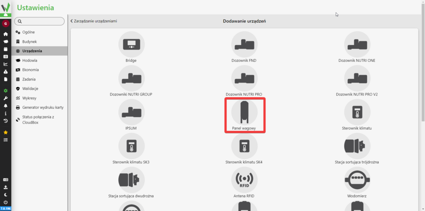Add a Bridge device
425x211 pixels.
tap(131, 44)
